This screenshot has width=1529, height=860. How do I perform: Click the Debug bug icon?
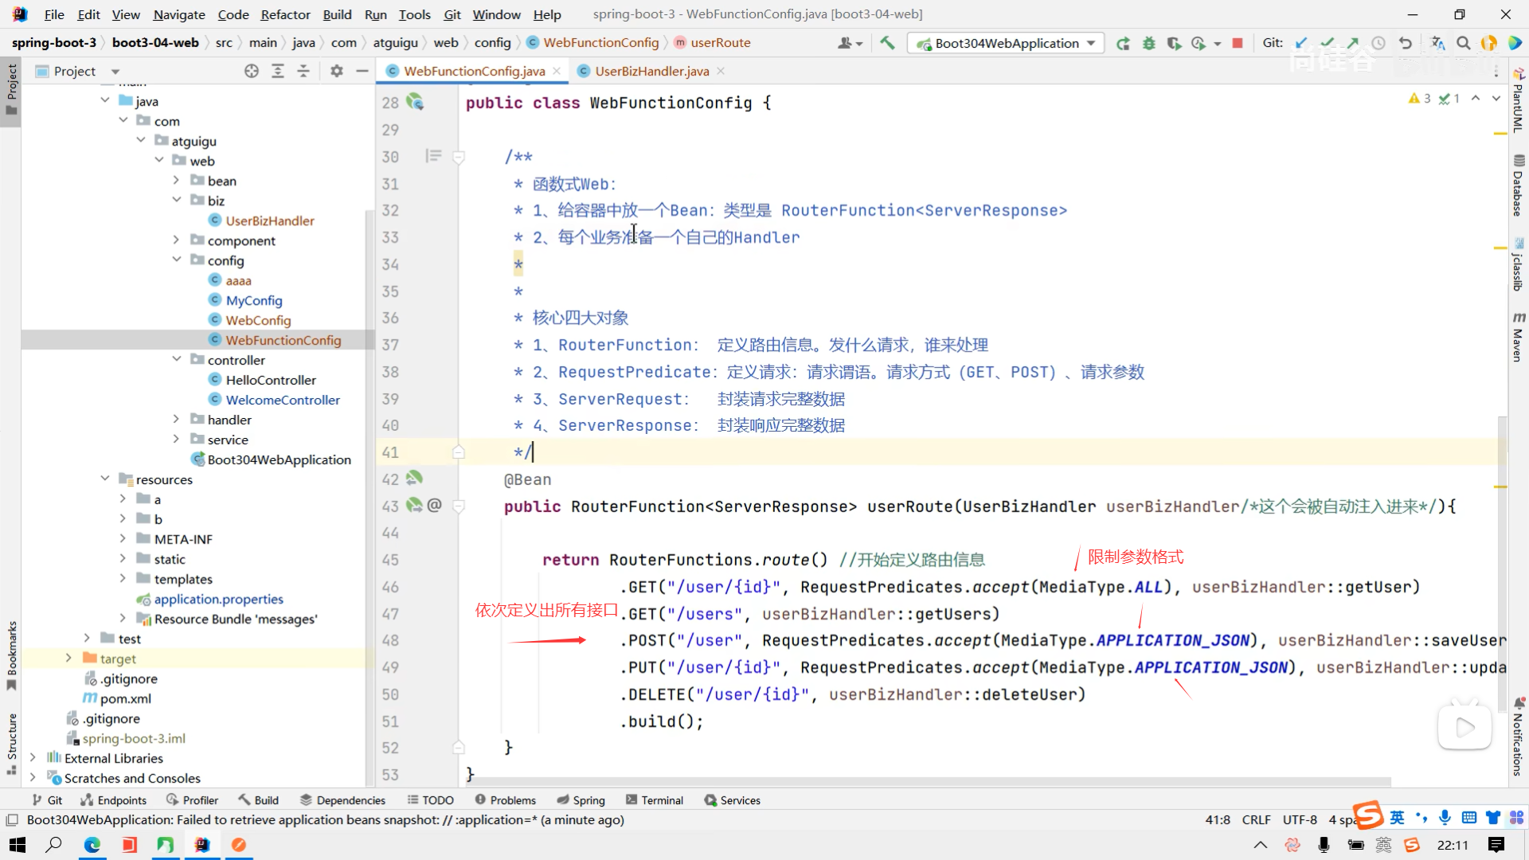point(1148,43)
